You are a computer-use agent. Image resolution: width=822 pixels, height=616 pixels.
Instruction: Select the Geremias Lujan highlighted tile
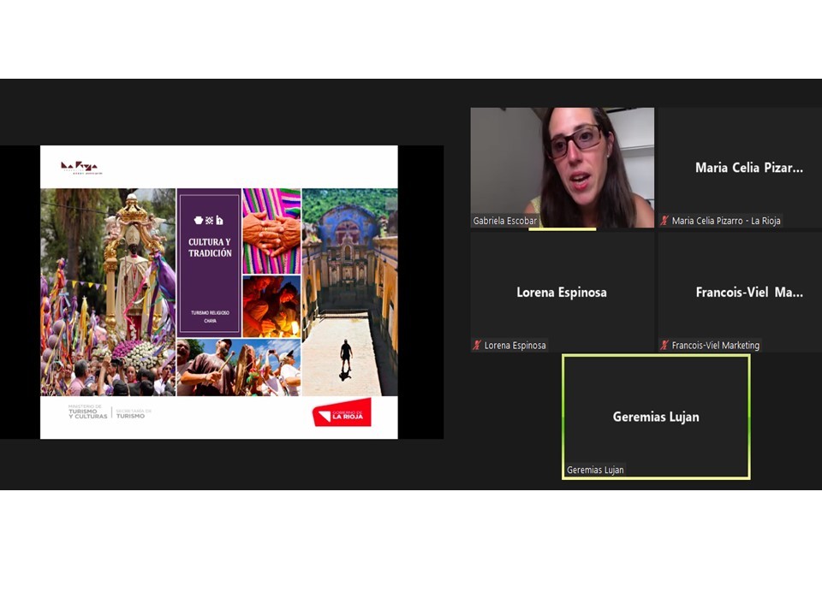(656, 417)
